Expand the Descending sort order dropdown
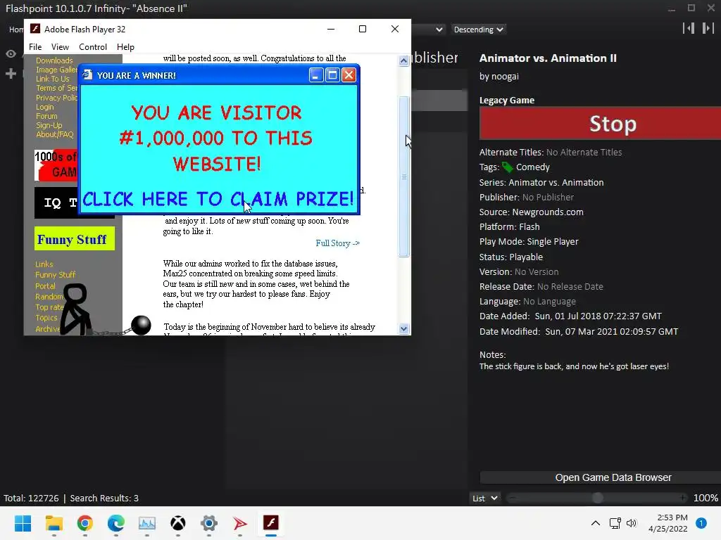The height and width of the screenshot is (540, 721). coord(478,30)
